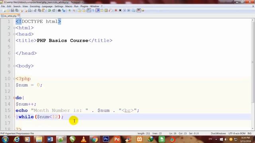Open the Window menu
The image size is (255, 143).
(x=94, y=6)
